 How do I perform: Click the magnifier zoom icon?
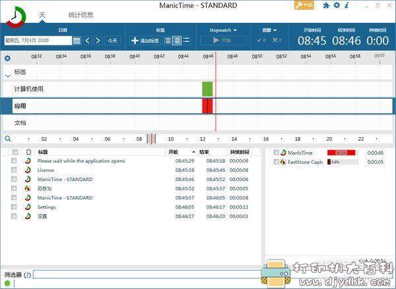click(x=8, y=139)
